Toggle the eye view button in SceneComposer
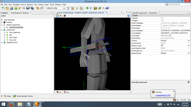Viewport: 191px width, 107px height. (x=61, y=16)
